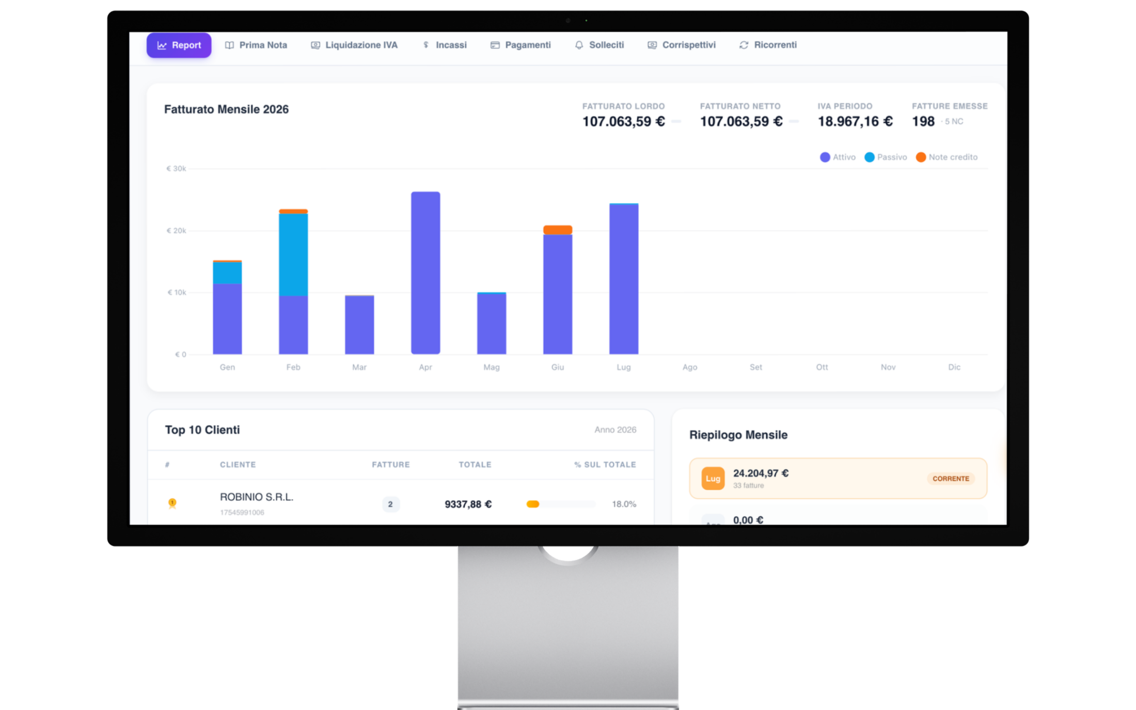Click the Liquidazione IVA icon
The width and height of the screenshot is (1136, 710).
tap(315, 45)
